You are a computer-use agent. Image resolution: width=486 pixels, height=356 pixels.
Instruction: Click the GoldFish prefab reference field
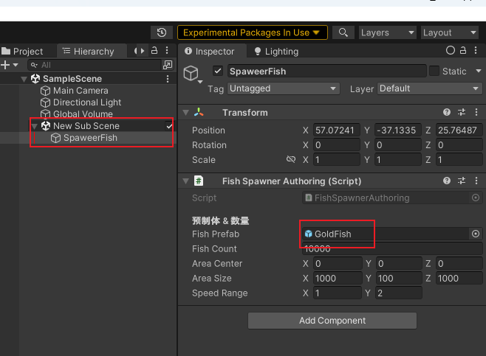[x=386, y=234]
